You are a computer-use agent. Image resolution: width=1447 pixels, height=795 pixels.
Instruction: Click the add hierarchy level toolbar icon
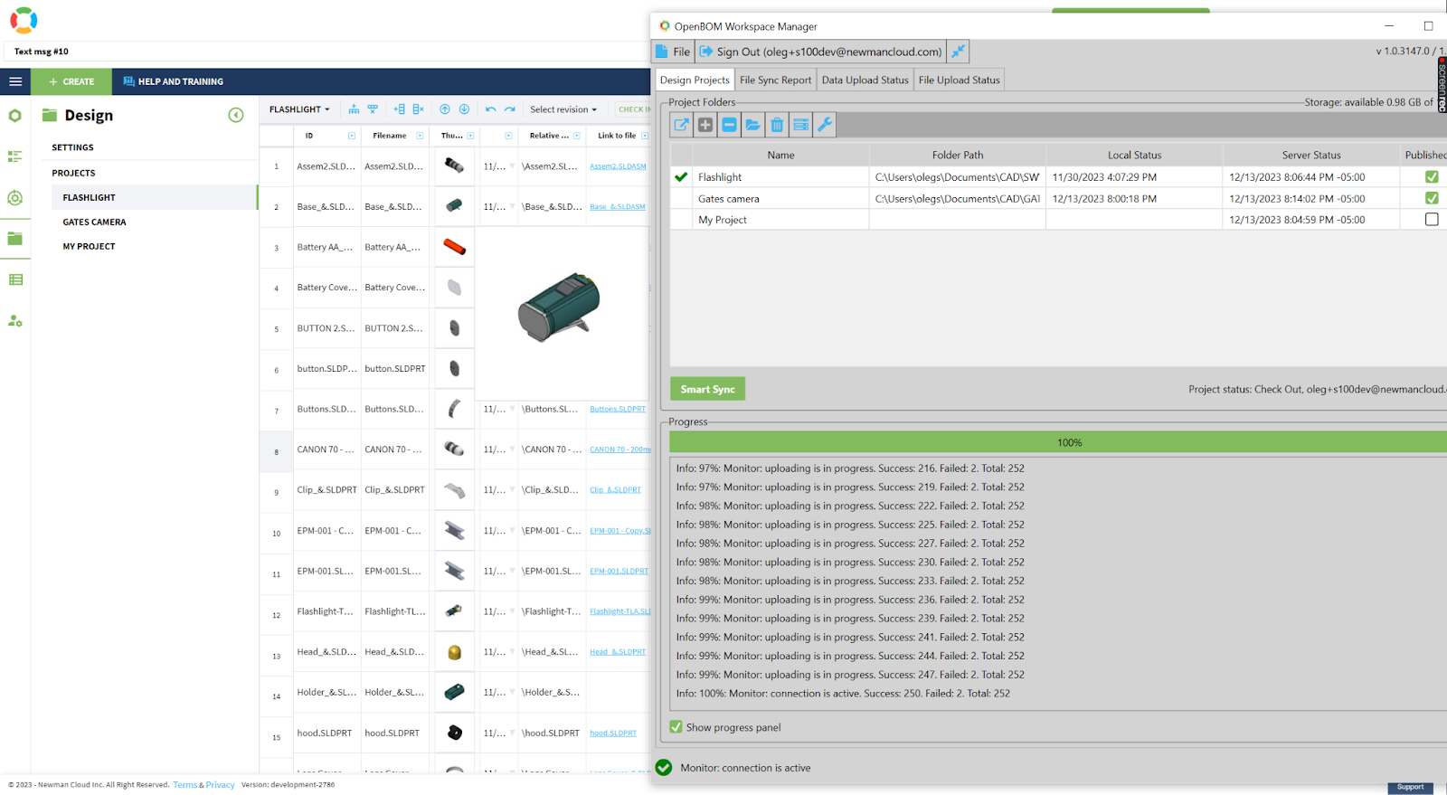point(354,109)
